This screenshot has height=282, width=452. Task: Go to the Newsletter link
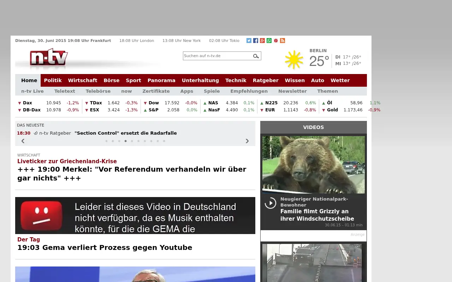point(292,91)
